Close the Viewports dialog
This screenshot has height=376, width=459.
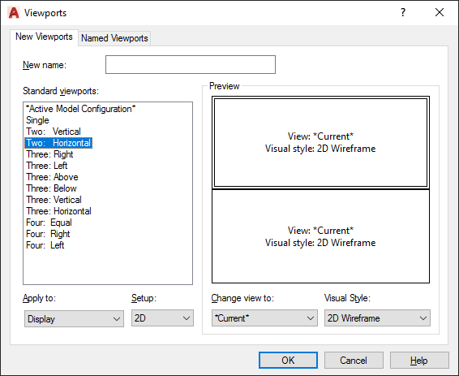[440, 12]
